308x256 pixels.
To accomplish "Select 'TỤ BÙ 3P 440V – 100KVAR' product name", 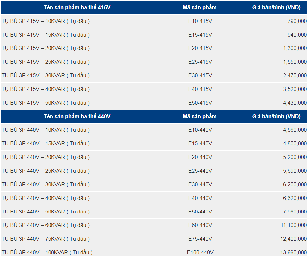I will [47, 252].
